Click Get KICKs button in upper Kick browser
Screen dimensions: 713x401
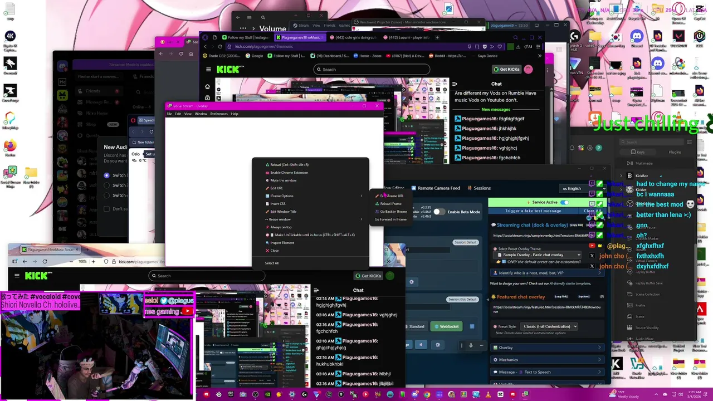pos(507,70)
